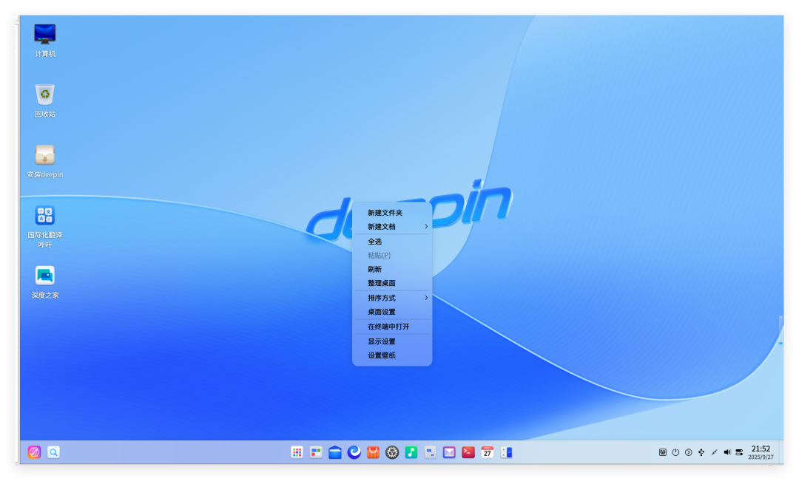Choose 在终端中打开 from the context menu
Viewport: 799px width, 481px height.
click(x=392, y=327)
